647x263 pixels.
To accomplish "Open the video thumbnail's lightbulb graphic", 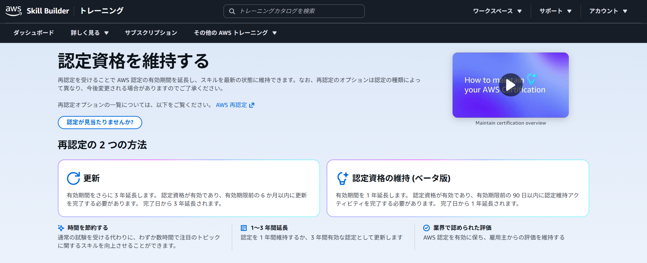I will [x=531, y=79].
